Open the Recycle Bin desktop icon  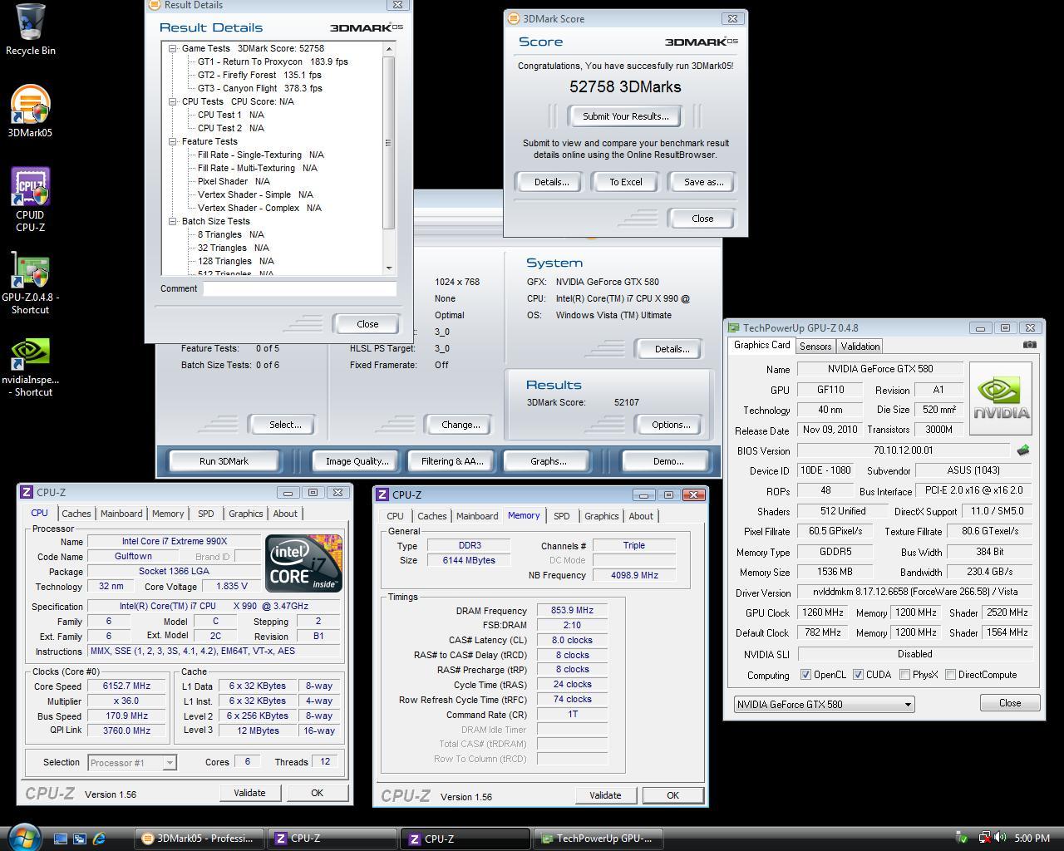(31, 29)
